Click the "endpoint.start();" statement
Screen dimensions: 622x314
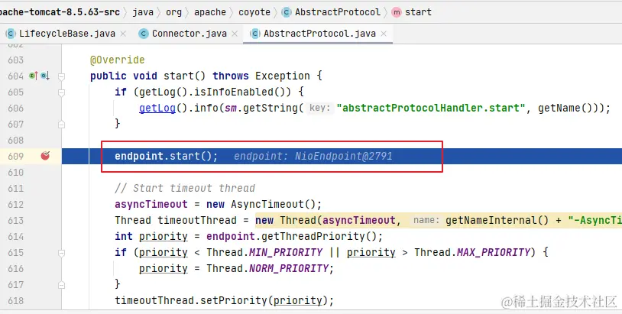pos(167,156)
